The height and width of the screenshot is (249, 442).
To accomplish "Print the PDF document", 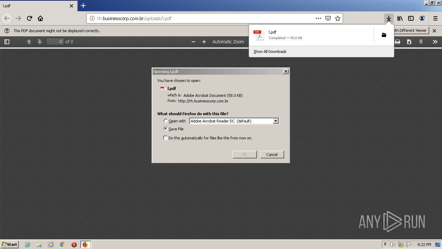I will [397, 42].
